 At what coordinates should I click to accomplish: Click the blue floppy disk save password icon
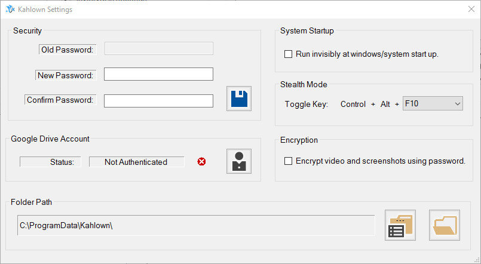239,99
